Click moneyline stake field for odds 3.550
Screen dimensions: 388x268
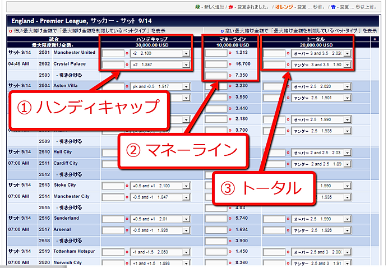(x=216, y=97)
